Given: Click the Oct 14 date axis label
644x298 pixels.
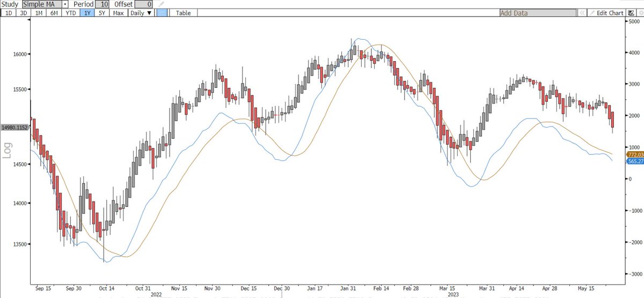Looking at the screenshot, I should pyautogui.click(x=106, y=288).
